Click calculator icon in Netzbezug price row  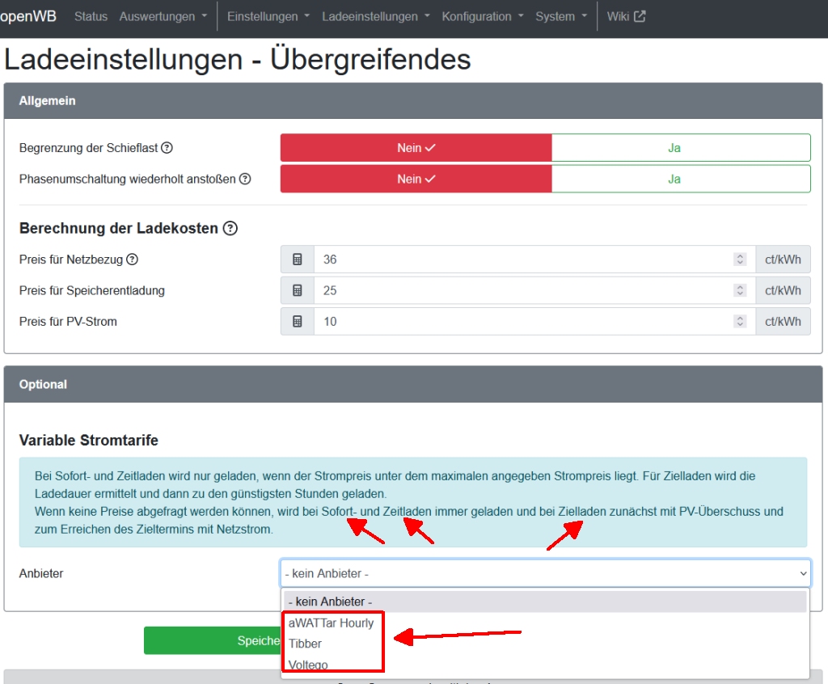(298, 260)
